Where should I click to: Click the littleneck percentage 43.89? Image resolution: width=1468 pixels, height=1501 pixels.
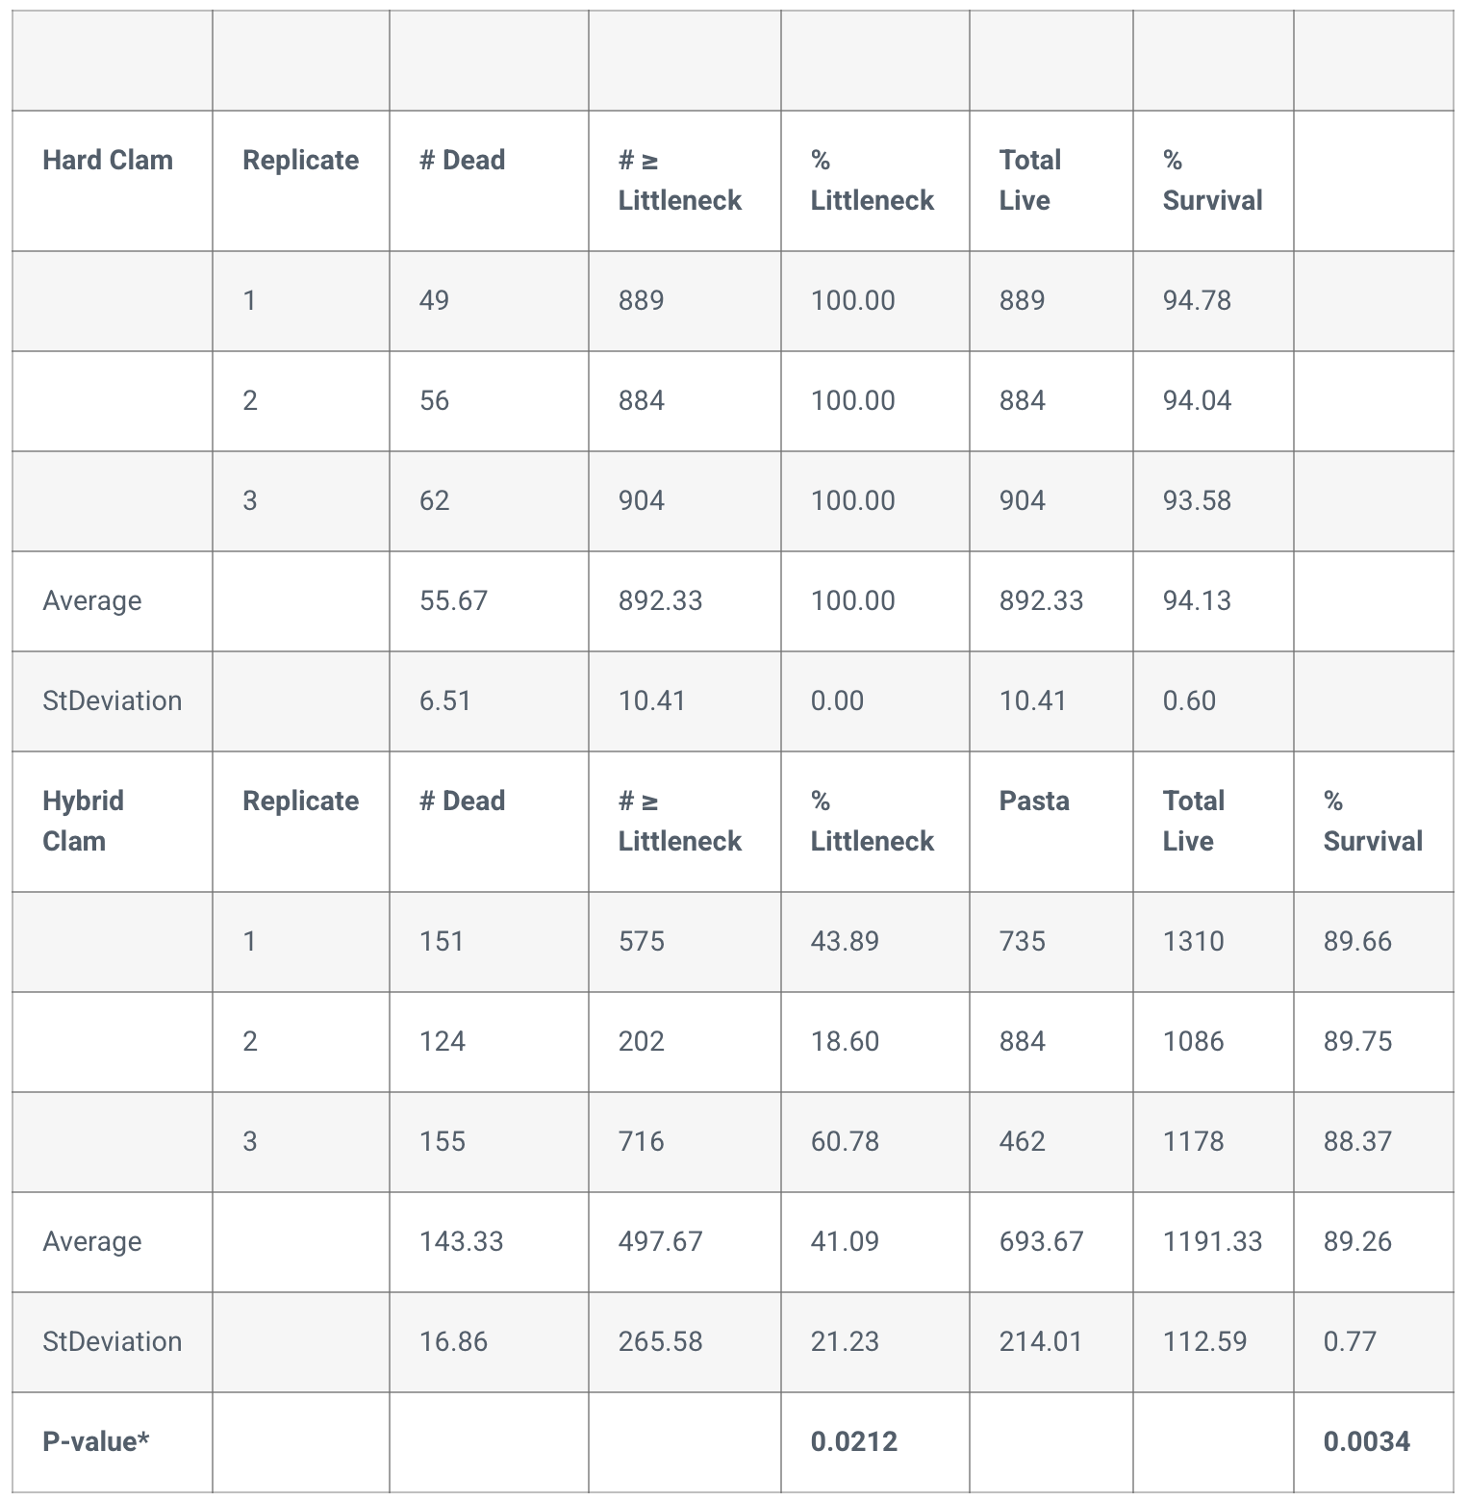point(845,941)
